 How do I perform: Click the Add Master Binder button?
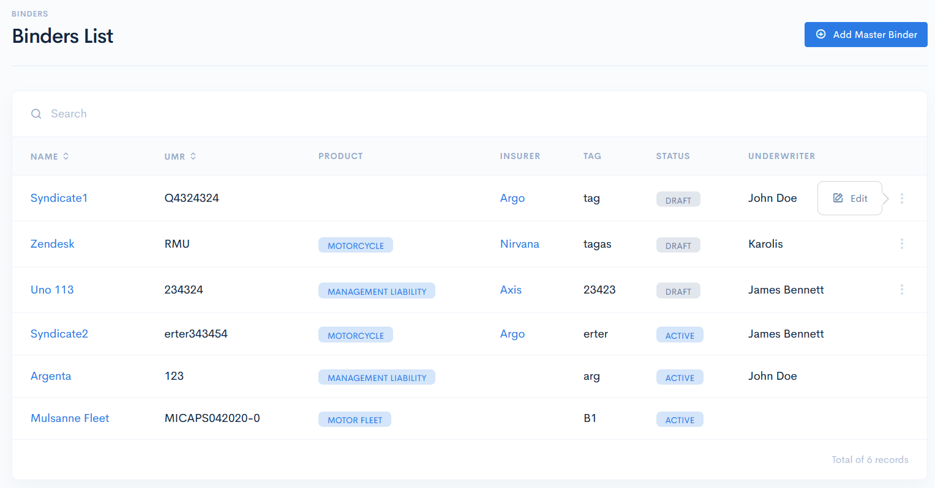click(x=865, y=35)
